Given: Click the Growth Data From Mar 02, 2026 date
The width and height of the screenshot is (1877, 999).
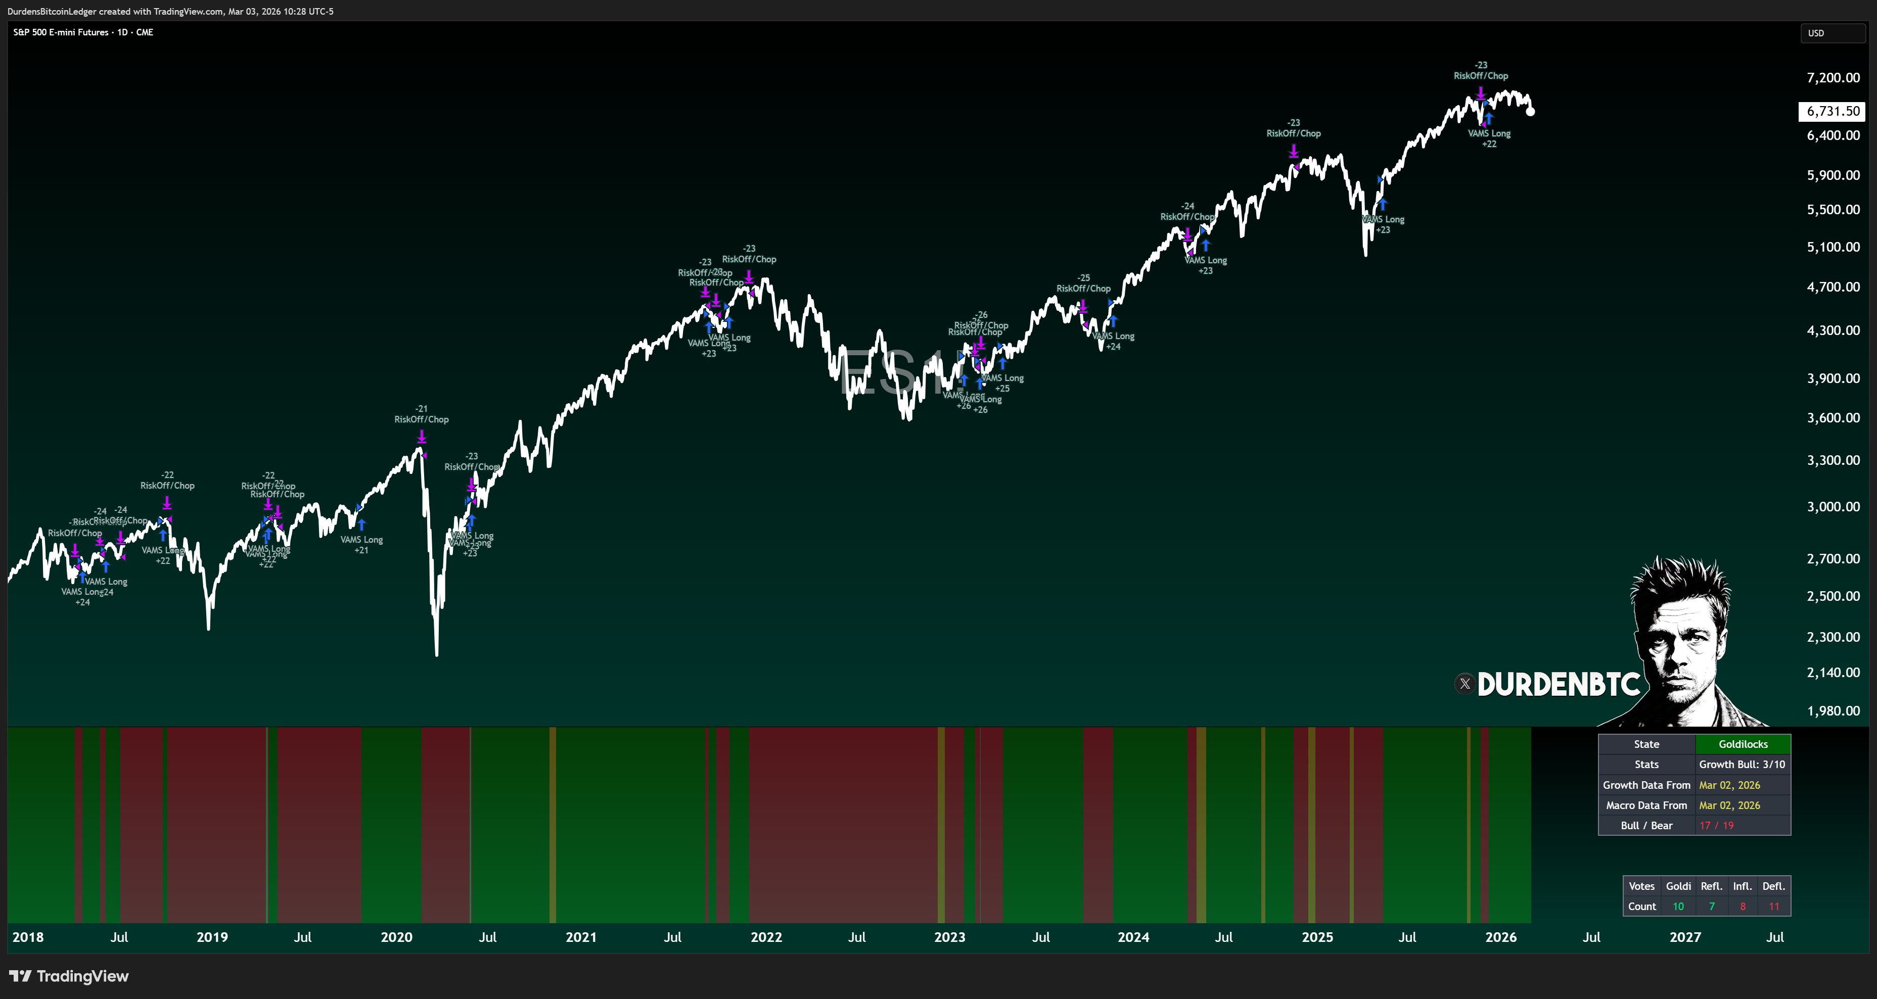Looking at the screenshot, I should pos(1729,785).
